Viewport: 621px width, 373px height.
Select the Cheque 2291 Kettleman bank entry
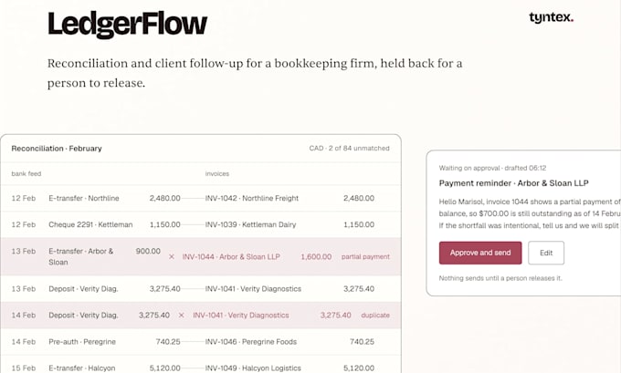point(90,224)
